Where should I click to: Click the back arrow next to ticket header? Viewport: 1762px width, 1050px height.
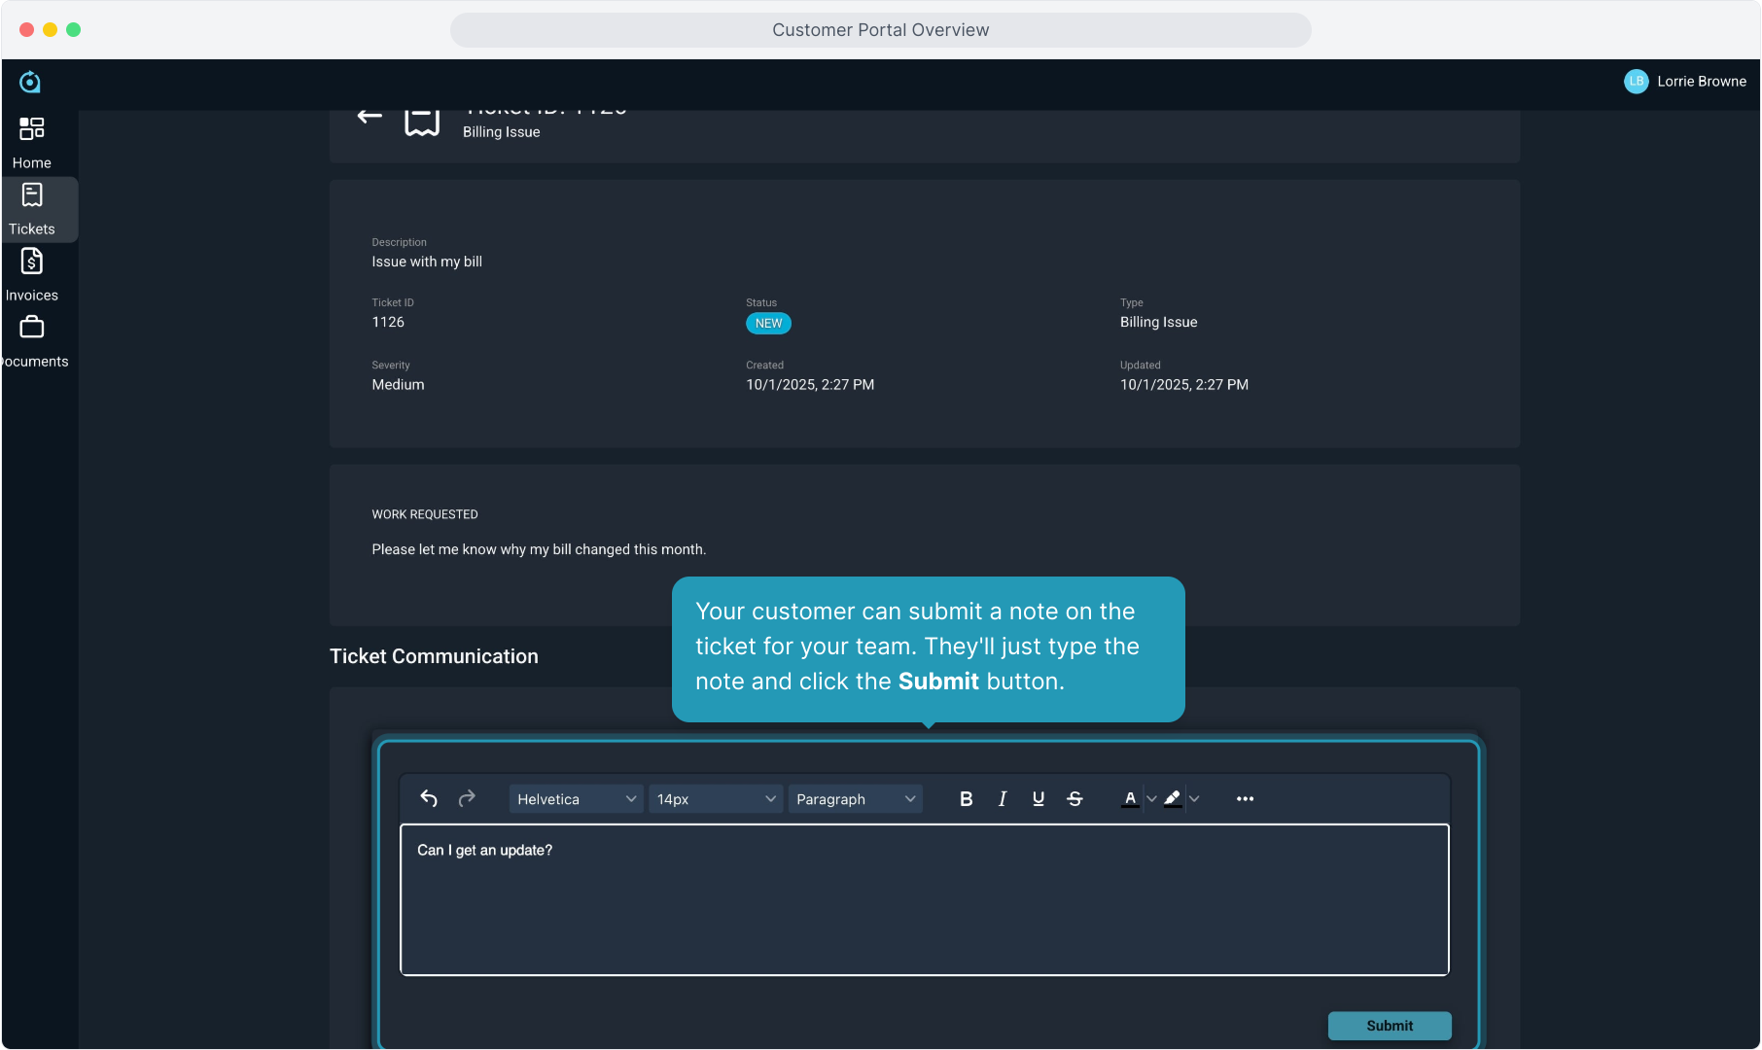(x=370, y=116)
